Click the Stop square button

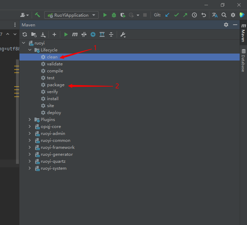coord(145,15)
